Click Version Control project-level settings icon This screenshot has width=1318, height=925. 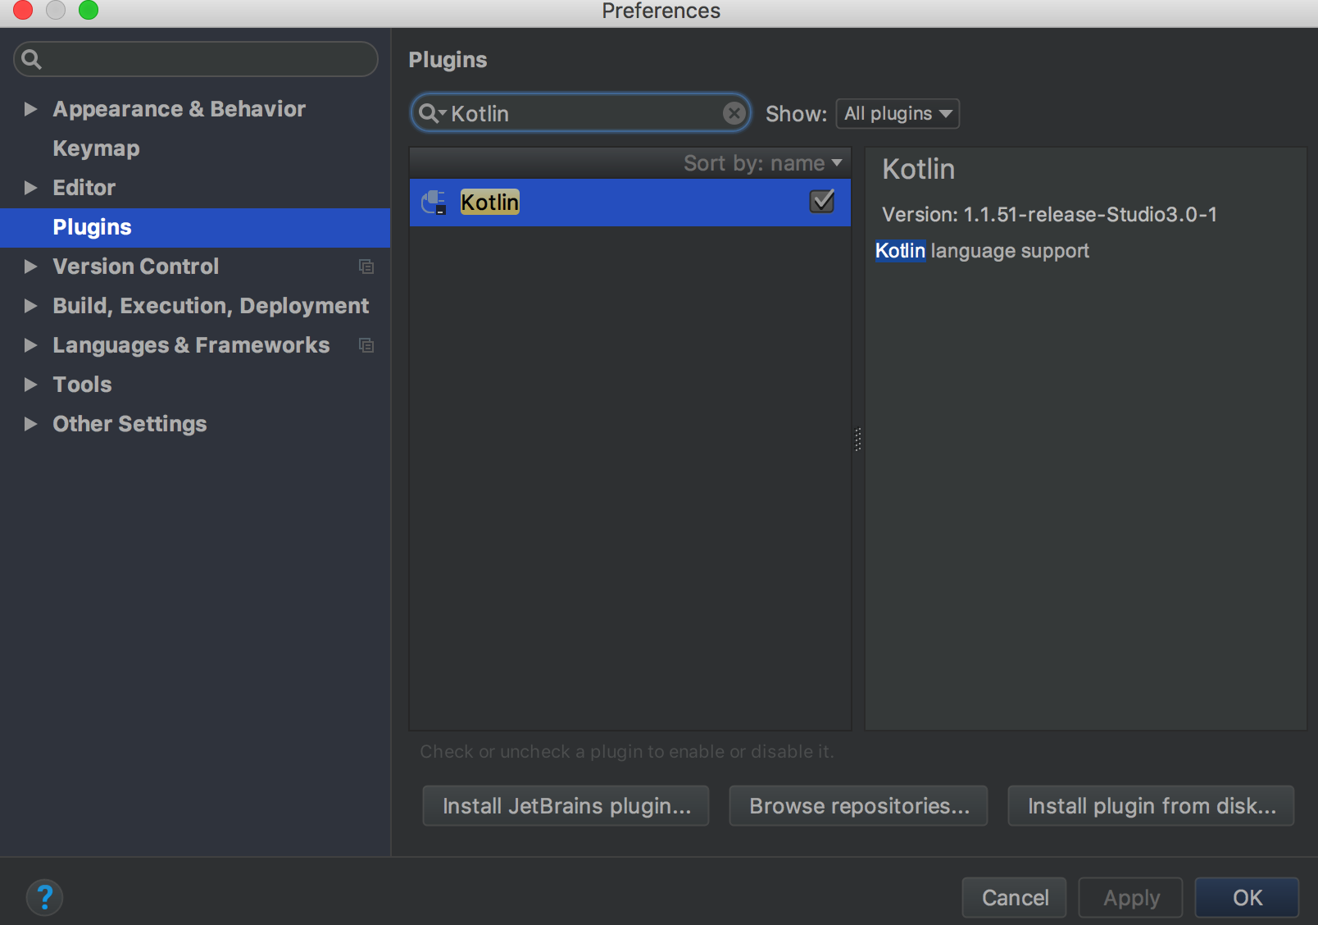[x=366, y=267]
